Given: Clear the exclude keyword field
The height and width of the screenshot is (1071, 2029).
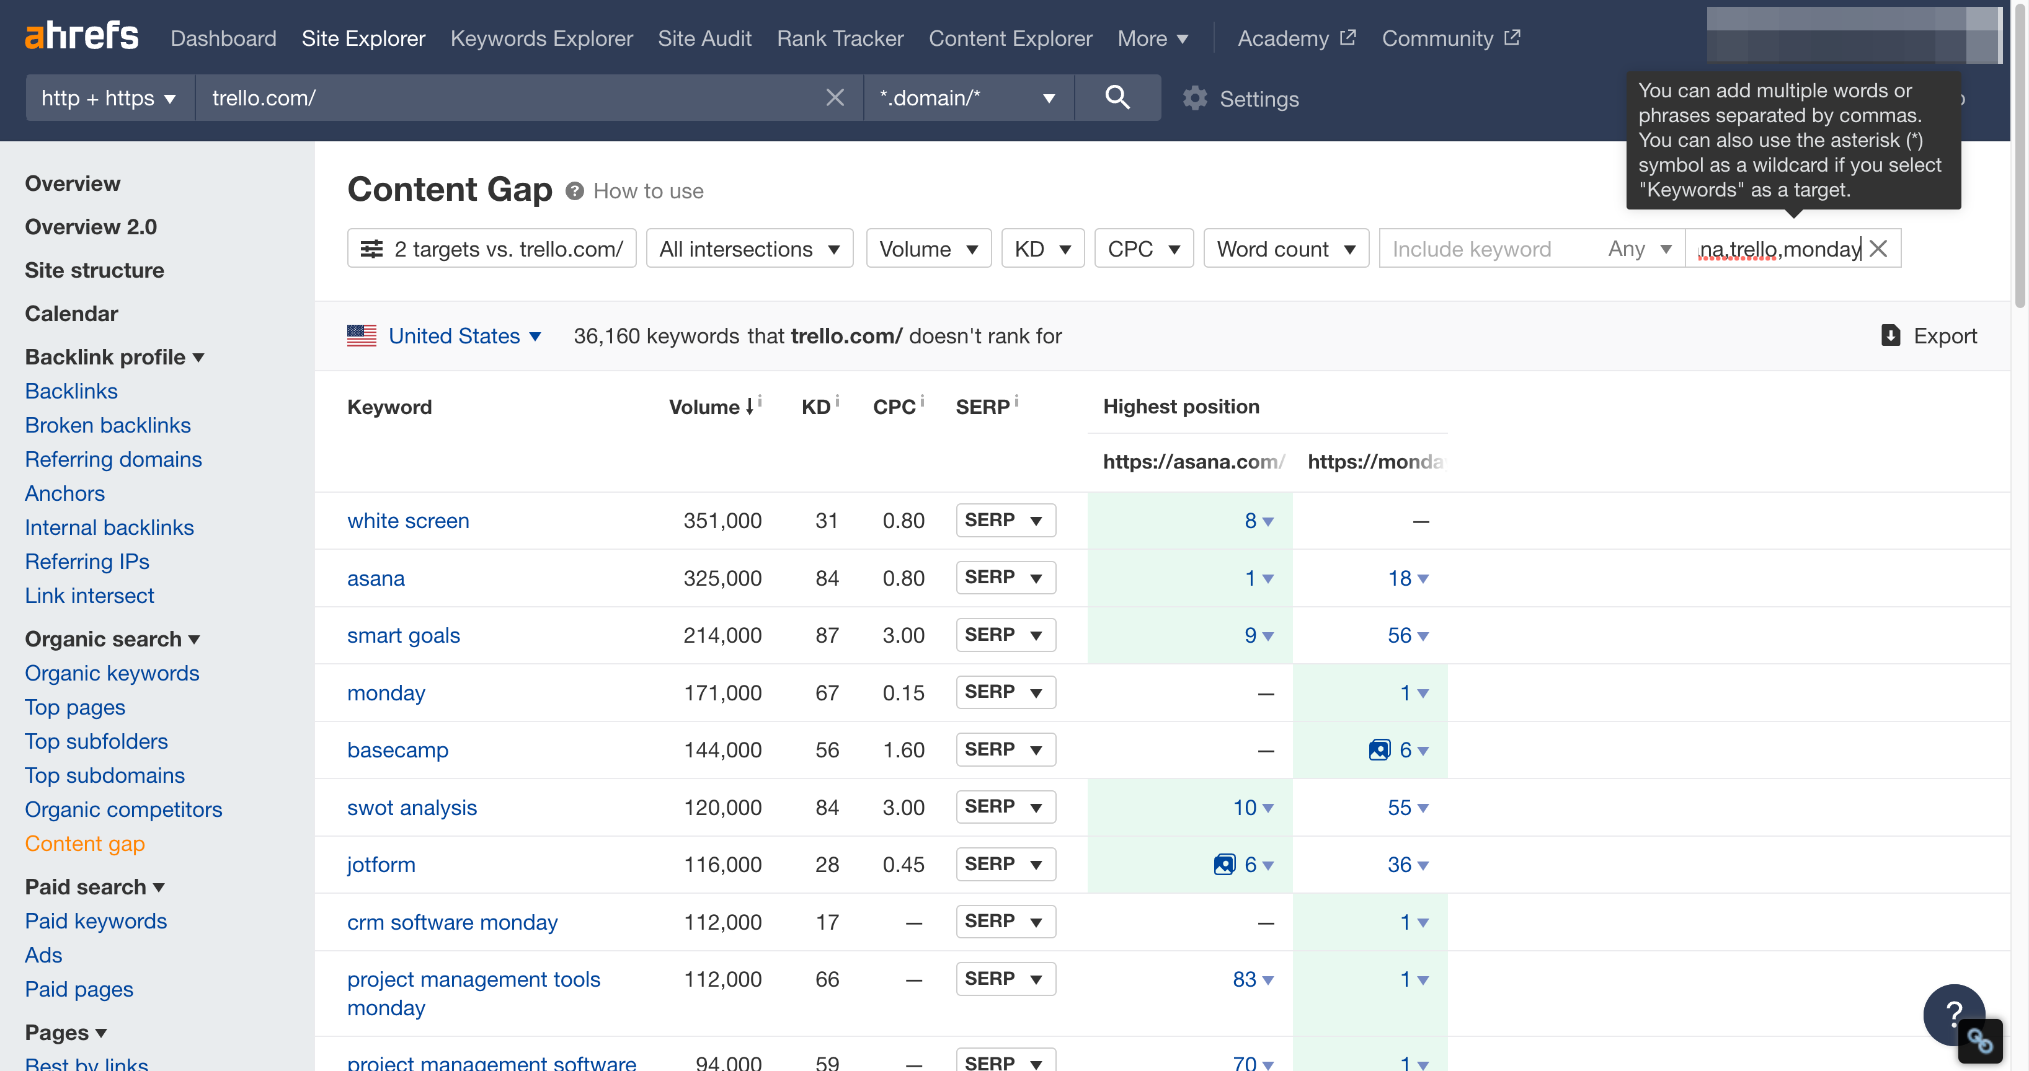Looking at the screenshot, I should pos(1878,249).
